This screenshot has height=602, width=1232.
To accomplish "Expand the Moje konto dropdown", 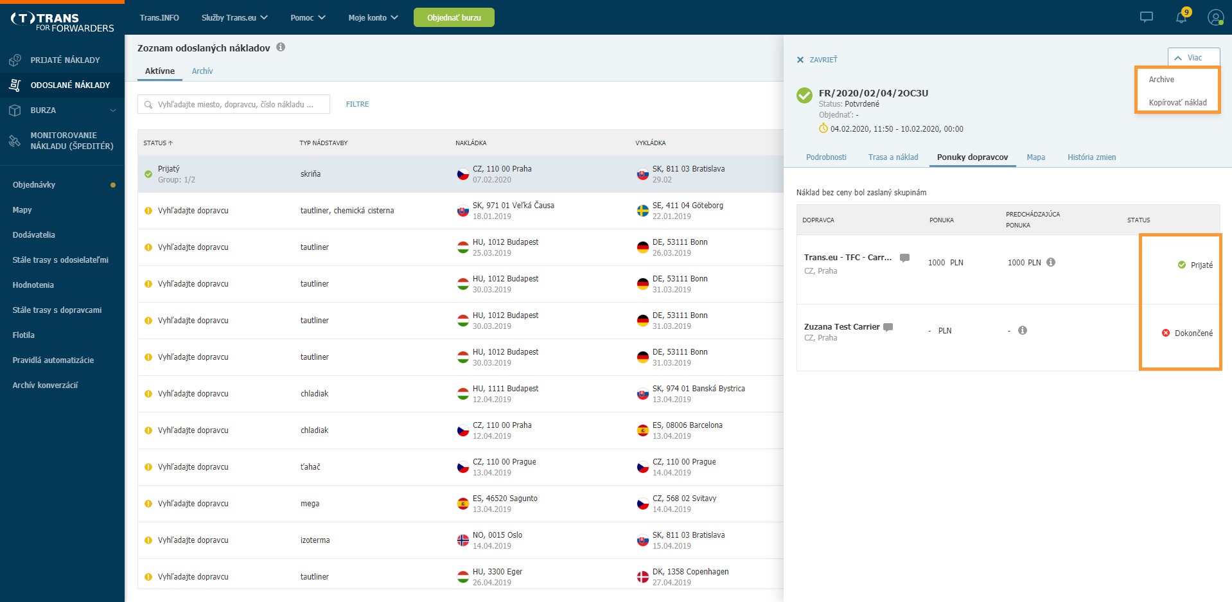I will click(x=373, y=17).
